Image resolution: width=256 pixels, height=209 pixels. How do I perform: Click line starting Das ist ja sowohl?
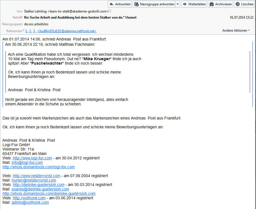[x=92, y=118]
